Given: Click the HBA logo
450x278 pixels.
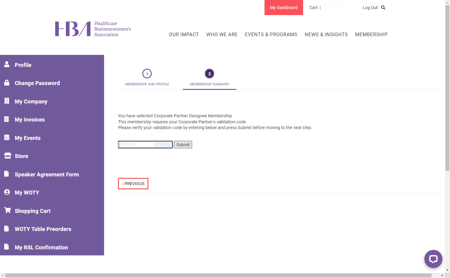Looking at the screenshot, I should click(93, 29).
